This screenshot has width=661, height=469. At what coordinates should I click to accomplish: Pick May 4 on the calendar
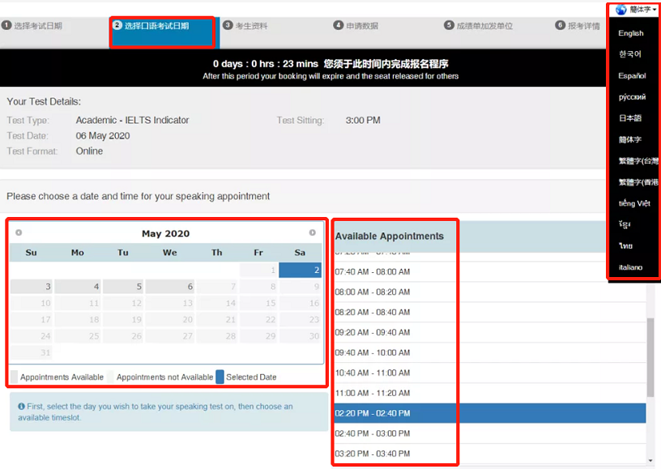pyautogui.click(x=78, y=287)
